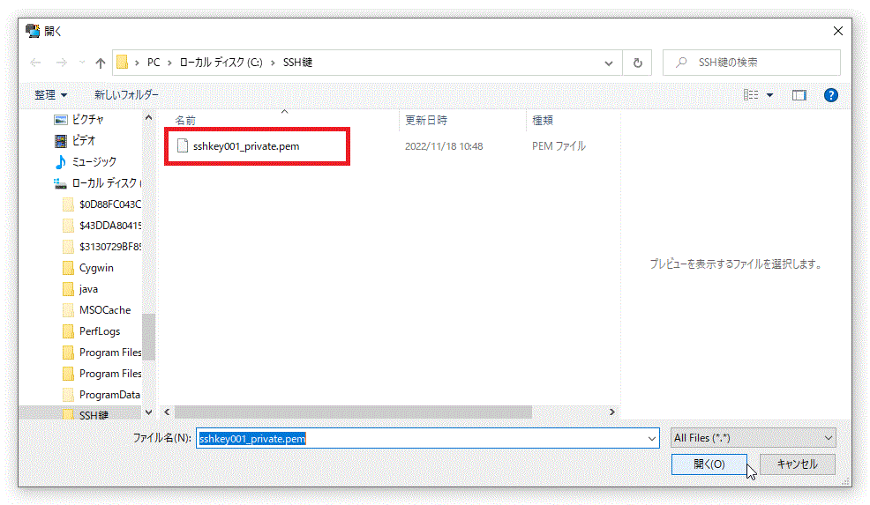Expand the All Files type dropdown
Image resolution: width=870 pixels, height=505 pixels.
[x=753, y=438]
